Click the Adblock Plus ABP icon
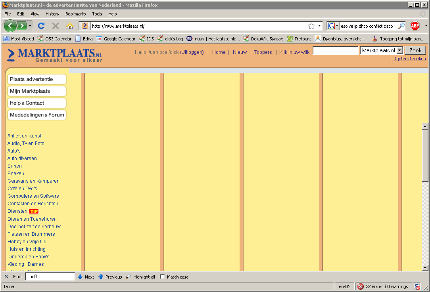430x292 pixels. click(x=415, y=26)
